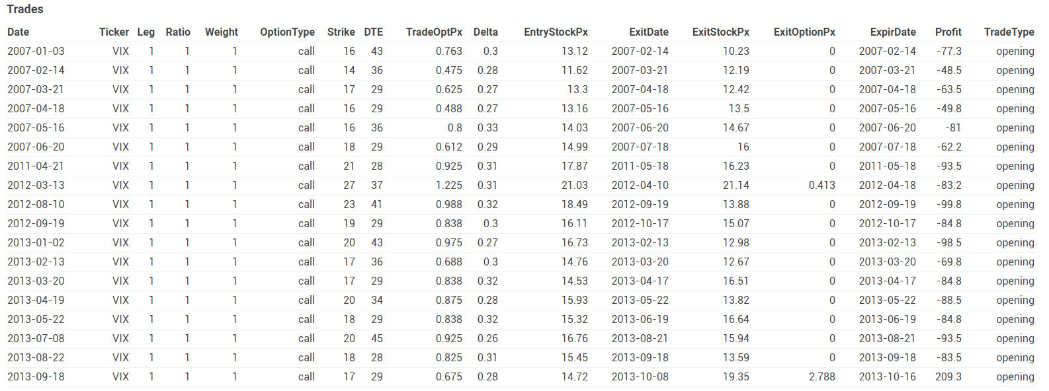The height and width of the screenshot is (391, 1049).
Task: Click ExitDate 2012-04-10
Action: 640,185
